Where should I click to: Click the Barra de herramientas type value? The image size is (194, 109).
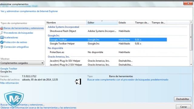coord(121,76)
